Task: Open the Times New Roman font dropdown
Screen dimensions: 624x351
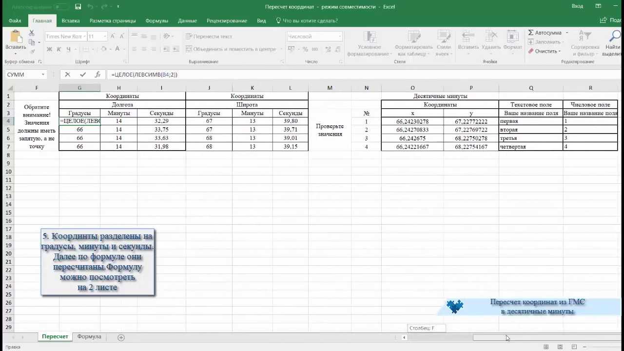Action: 84,37
